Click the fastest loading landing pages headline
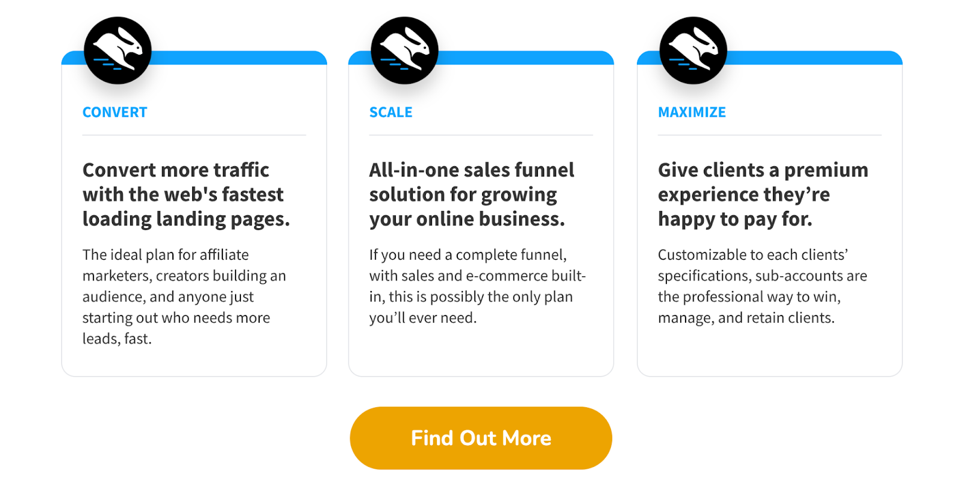This screenshot has height=497, width=964. tap(187, 194)
